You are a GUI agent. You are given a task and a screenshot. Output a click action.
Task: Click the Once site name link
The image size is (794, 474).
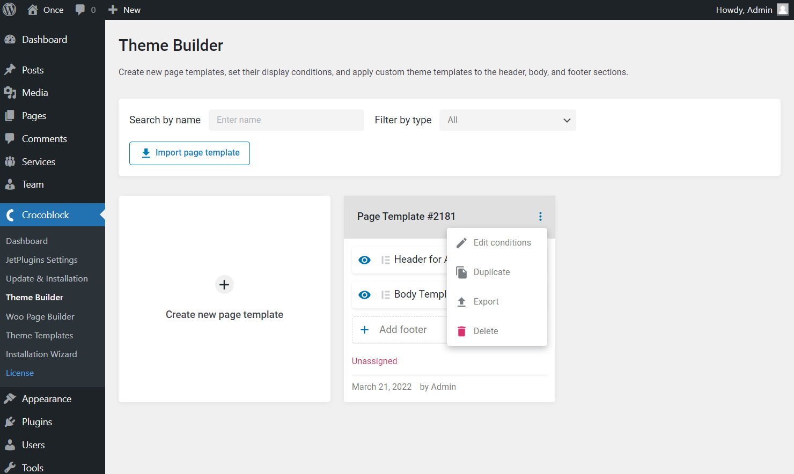53,10
